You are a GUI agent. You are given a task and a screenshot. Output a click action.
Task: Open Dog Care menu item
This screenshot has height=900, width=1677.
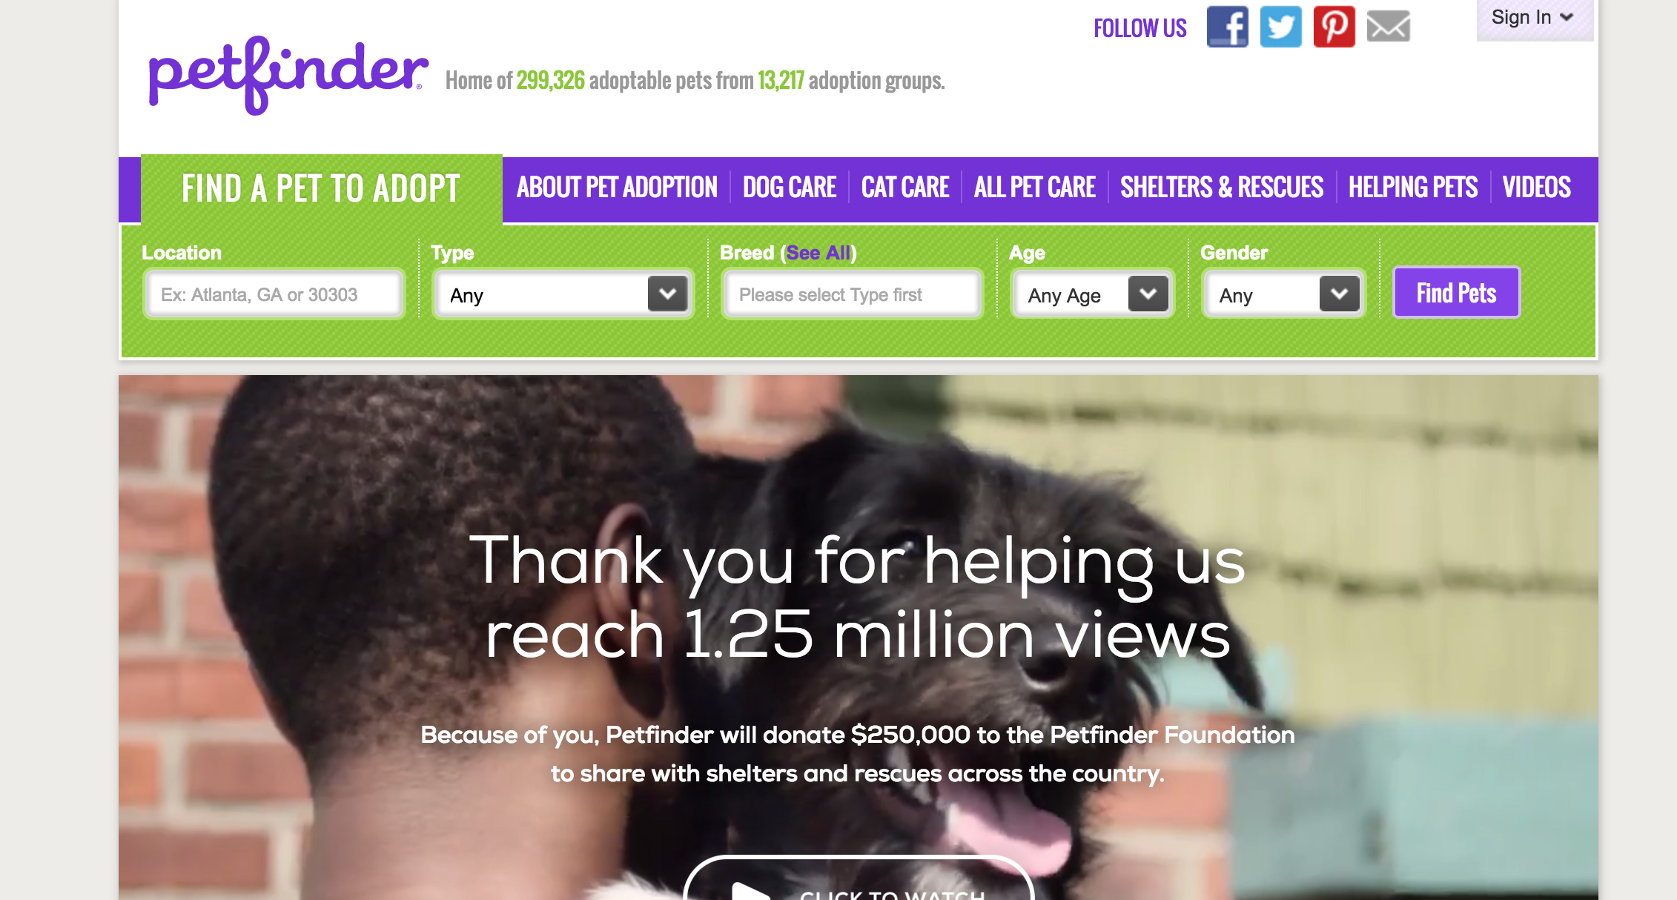790,188
